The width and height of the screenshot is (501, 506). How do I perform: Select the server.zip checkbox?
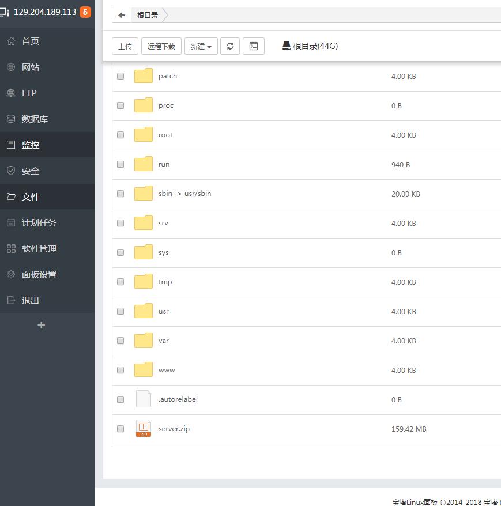click(120, 429)
